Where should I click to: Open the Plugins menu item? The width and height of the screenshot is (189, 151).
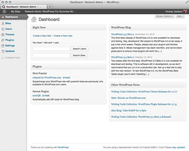(9, 40)
